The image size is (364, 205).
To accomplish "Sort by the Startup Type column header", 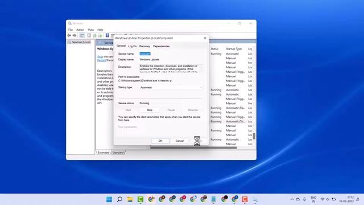I will 234,49.
